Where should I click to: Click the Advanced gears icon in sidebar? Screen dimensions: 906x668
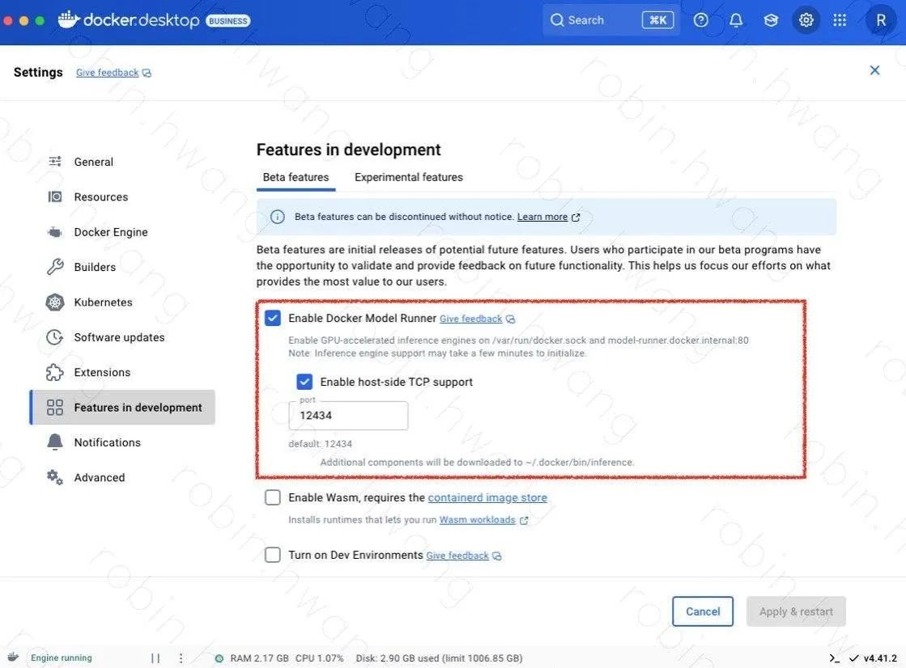pos(55,477)
